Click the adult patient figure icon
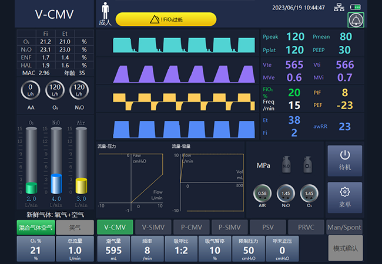This screenshot has height=264, width=382. 105,13
